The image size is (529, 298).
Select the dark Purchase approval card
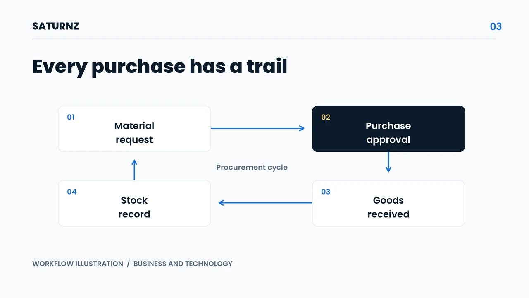point(388,129)
